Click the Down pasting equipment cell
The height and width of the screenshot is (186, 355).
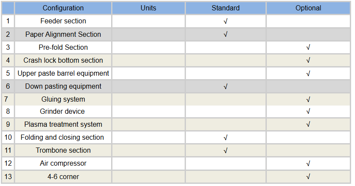click(63, 87)
